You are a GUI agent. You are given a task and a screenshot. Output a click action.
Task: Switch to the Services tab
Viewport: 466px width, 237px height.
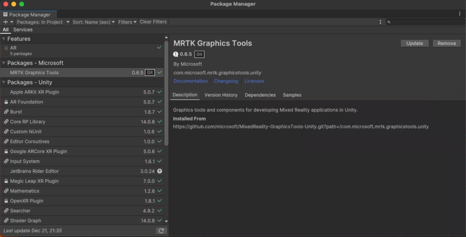(x=23, y=29)
